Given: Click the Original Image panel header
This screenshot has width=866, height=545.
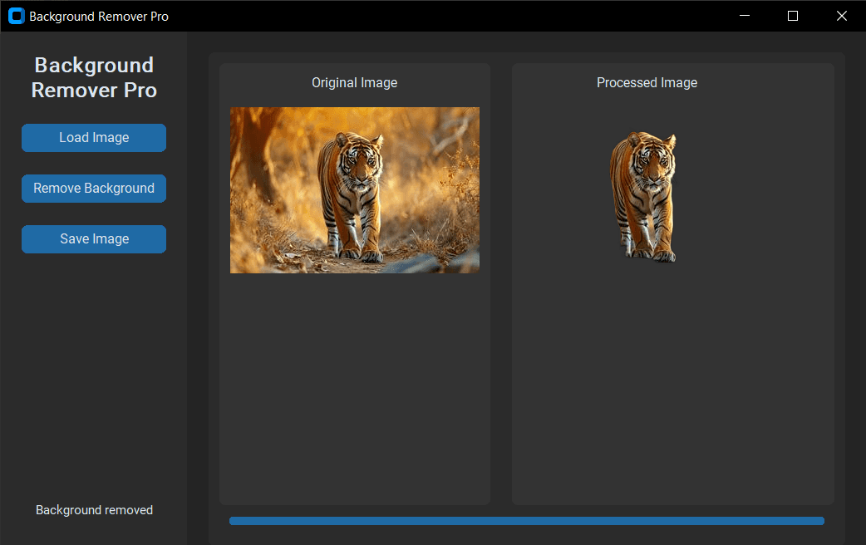Looking at the screenshot, I should 354,82.
